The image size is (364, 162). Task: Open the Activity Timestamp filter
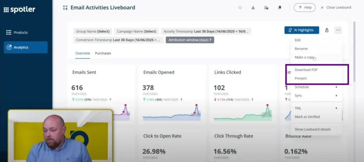pos(206,31)
